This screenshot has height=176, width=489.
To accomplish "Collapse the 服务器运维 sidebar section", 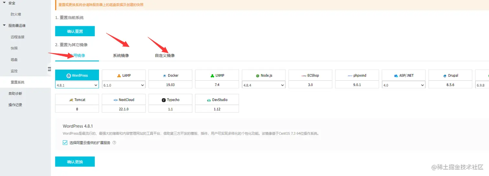I will pos(4,26).
